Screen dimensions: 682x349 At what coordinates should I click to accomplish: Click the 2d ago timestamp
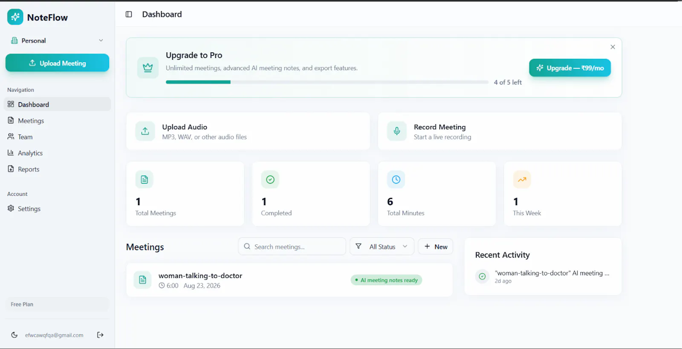click(503, 281)
